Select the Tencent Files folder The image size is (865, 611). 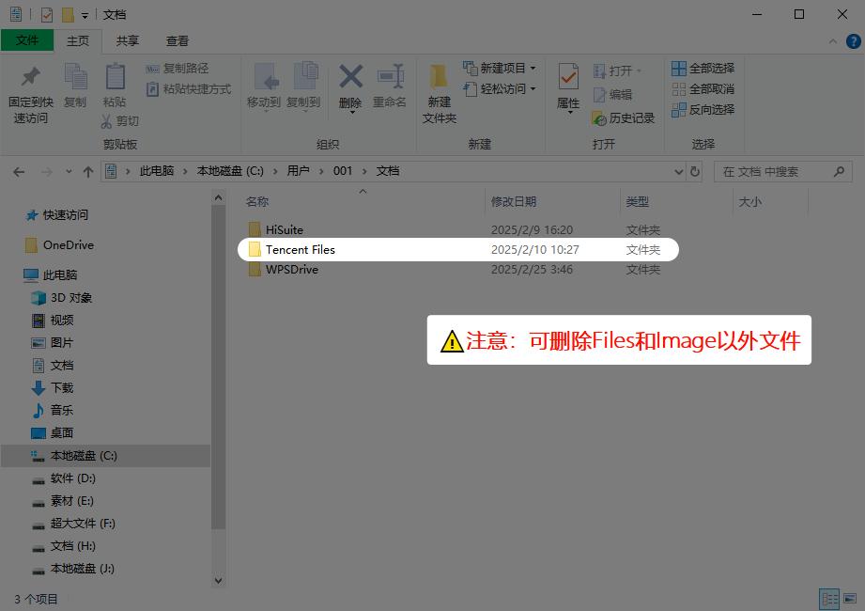pyautogui.click(x=300, y=250)
